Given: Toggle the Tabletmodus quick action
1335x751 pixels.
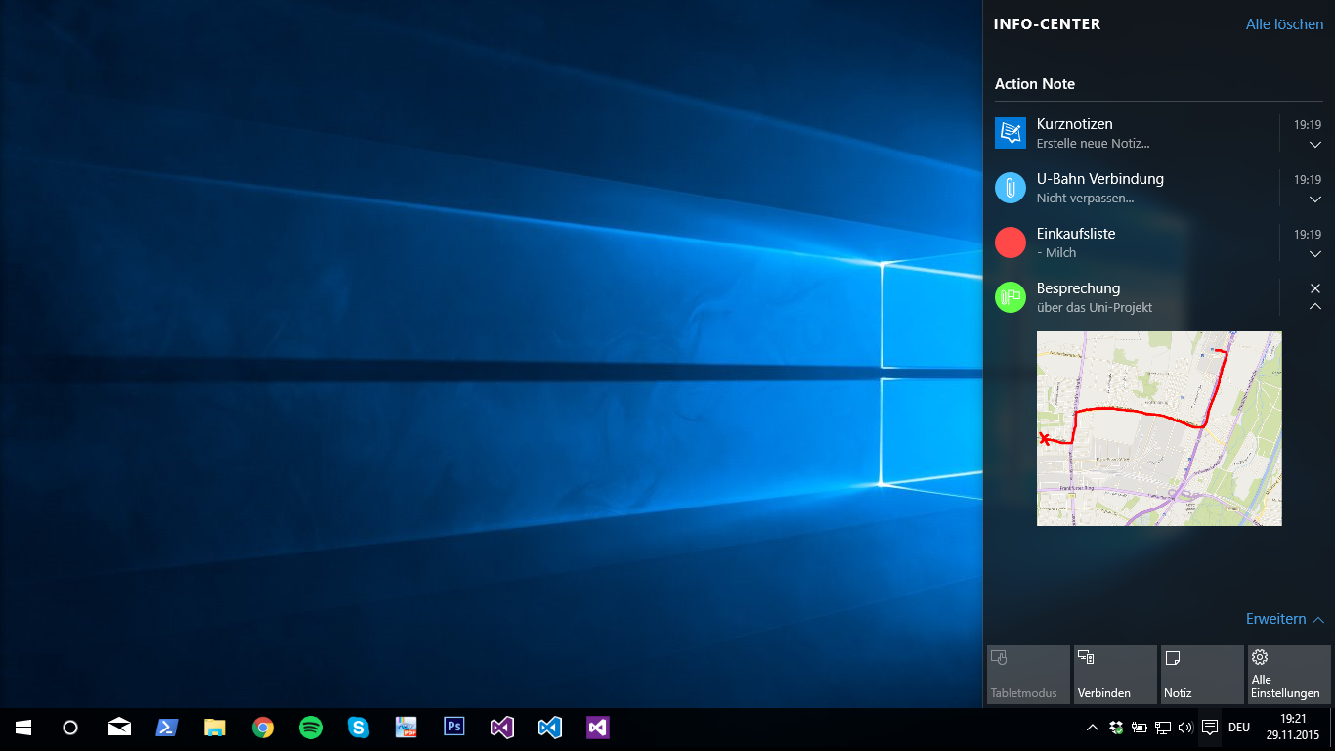Looking at the screenshot, I should point(1028,674).
